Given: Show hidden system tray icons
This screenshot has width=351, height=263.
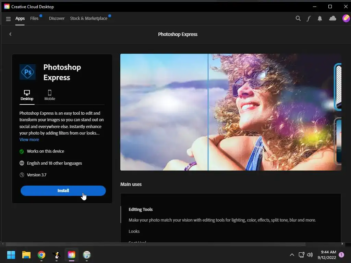Looking at the screenshot, I should (x=292, y=255).
